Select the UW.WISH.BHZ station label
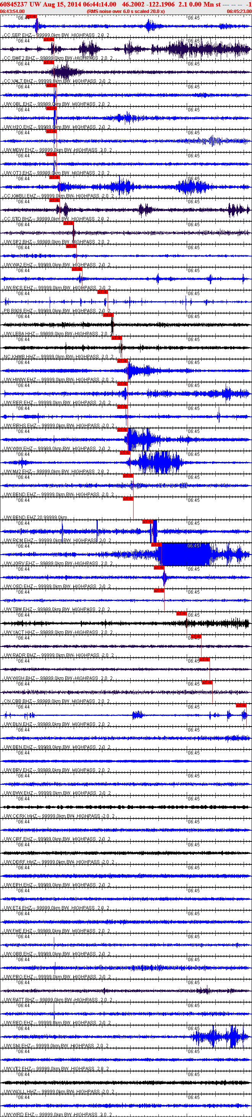 pos(58,679)
